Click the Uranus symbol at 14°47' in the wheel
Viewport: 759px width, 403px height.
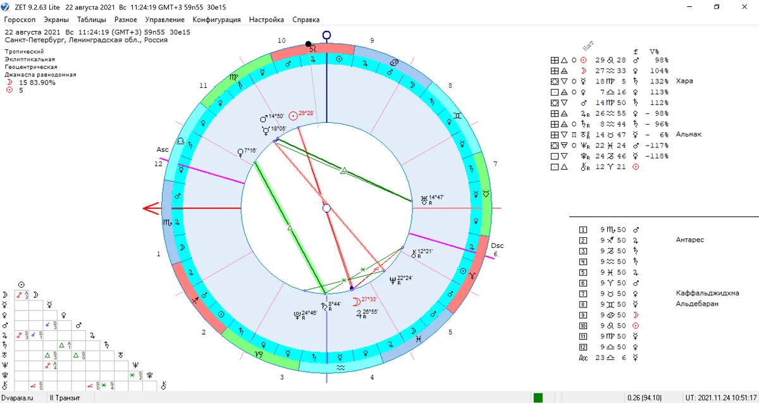(x=424, y=199)
